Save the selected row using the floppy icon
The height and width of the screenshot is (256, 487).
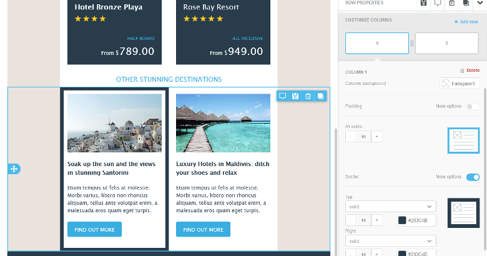[295, 96]
